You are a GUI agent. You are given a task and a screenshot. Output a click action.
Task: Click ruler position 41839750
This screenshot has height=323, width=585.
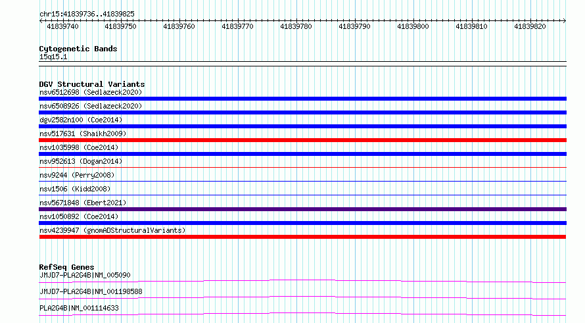[120, 26]
